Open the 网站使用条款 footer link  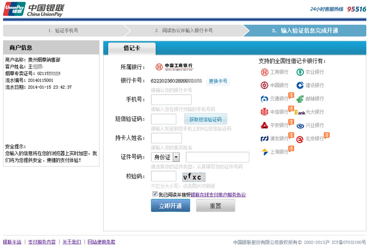(x=102, y=242)
